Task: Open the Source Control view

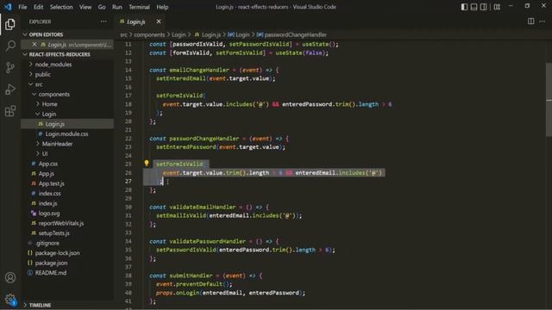Action: coord(10,67)
